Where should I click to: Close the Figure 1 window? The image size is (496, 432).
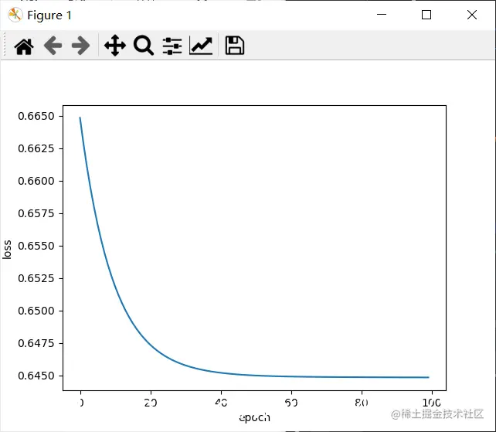(472, 15)
